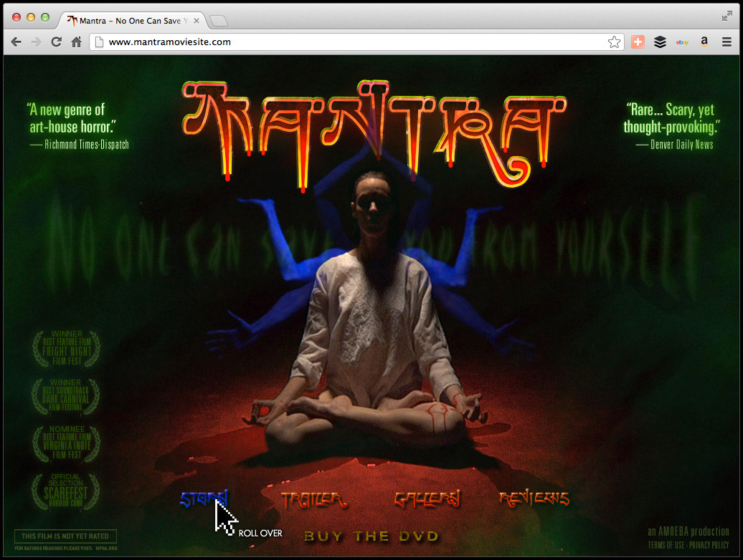
Task: Open the browser home page icon
Action: (x=76, y=42)
